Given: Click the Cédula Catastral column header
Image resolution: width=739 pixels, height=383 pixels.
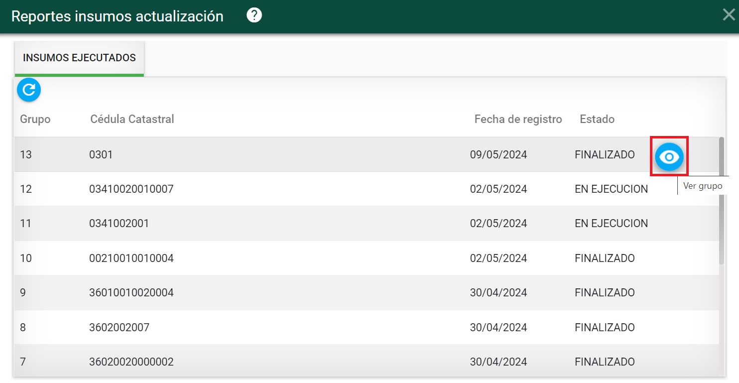Looking at the screenshot, I should (x=132, y=120).
